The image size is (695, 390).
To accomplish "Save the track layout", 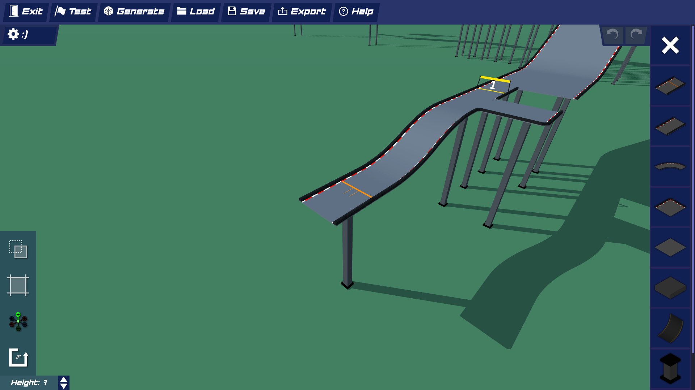I will coord(246,11).
